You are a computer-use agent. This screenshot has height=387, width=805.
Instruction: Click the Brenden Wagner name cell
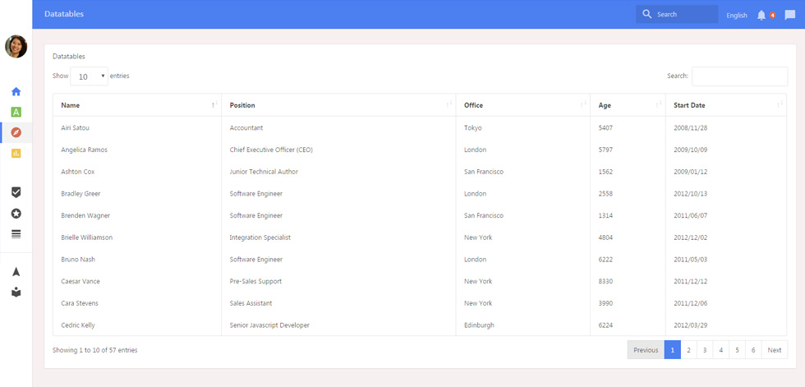pos(137,215)
